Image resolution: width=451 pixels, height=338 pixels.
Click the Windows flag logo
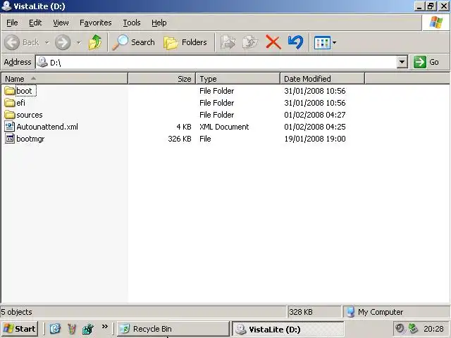(435, 22)
